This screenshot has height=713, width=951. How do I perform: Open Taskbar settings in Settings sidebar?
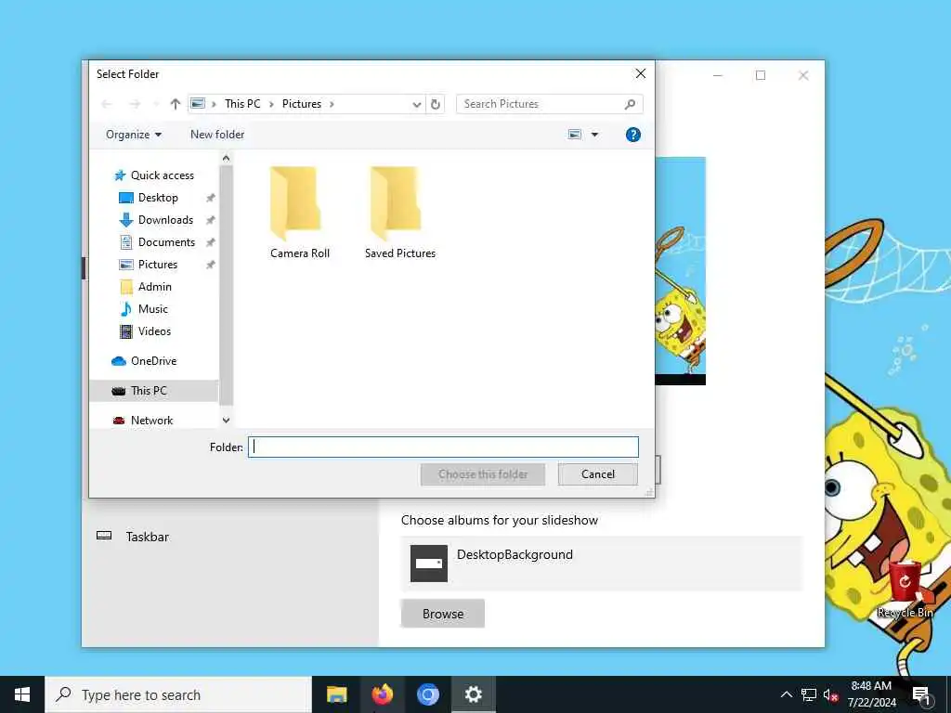pos(148,537)
